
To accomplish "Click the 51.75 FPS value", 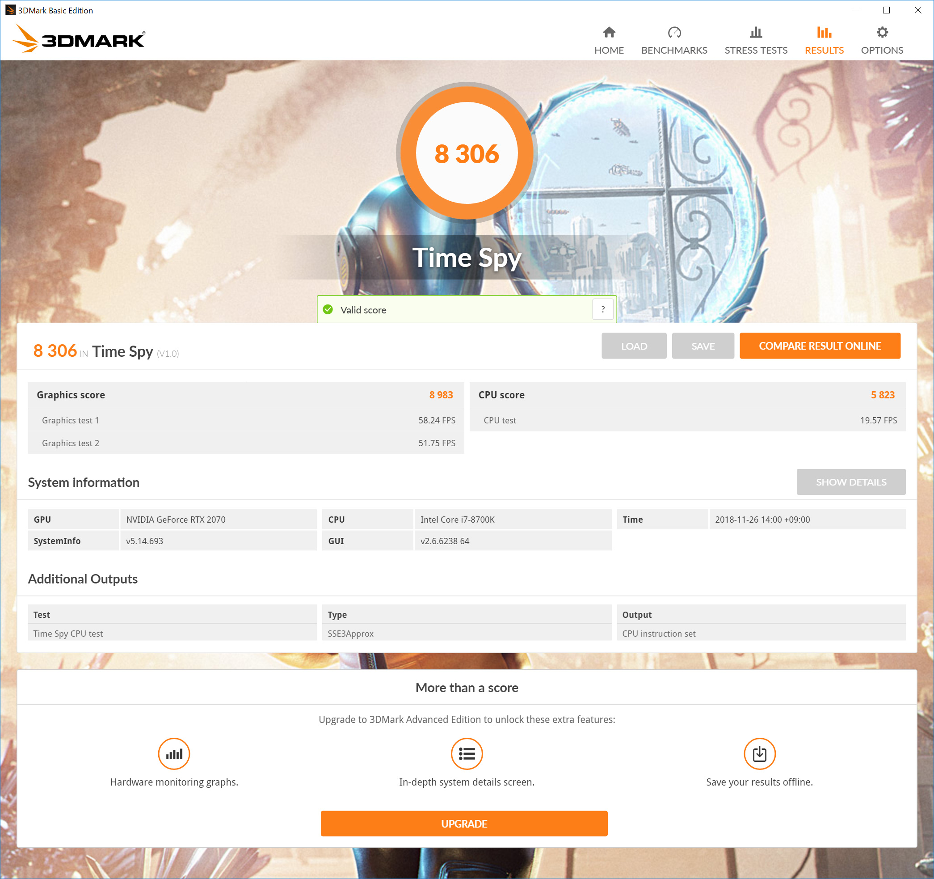I will 437,443.
